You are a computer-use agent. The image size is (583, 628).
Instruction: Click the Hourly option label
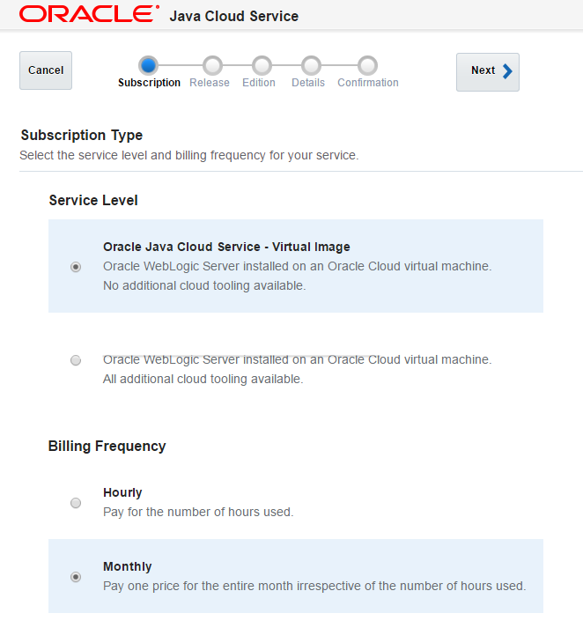point(122,492)
